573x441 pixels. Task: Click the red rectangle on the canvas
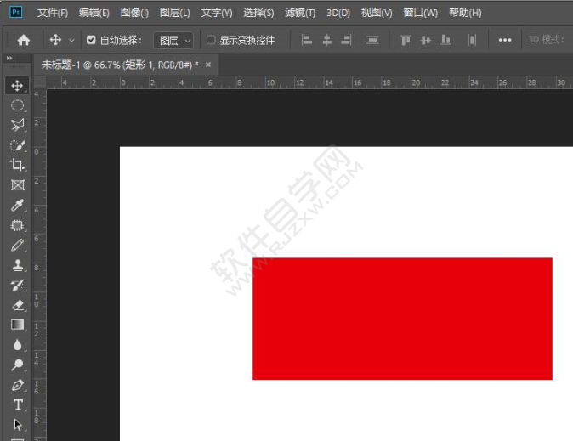click(402, 319)
